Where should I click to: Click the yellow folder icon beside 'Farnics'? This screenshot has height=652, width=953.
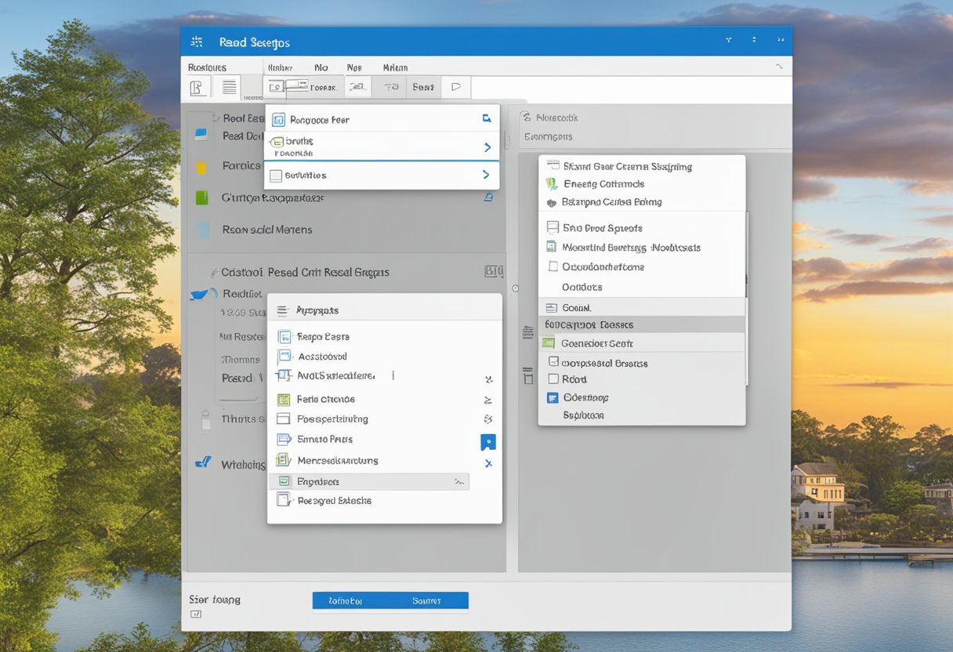click(201, 167)
